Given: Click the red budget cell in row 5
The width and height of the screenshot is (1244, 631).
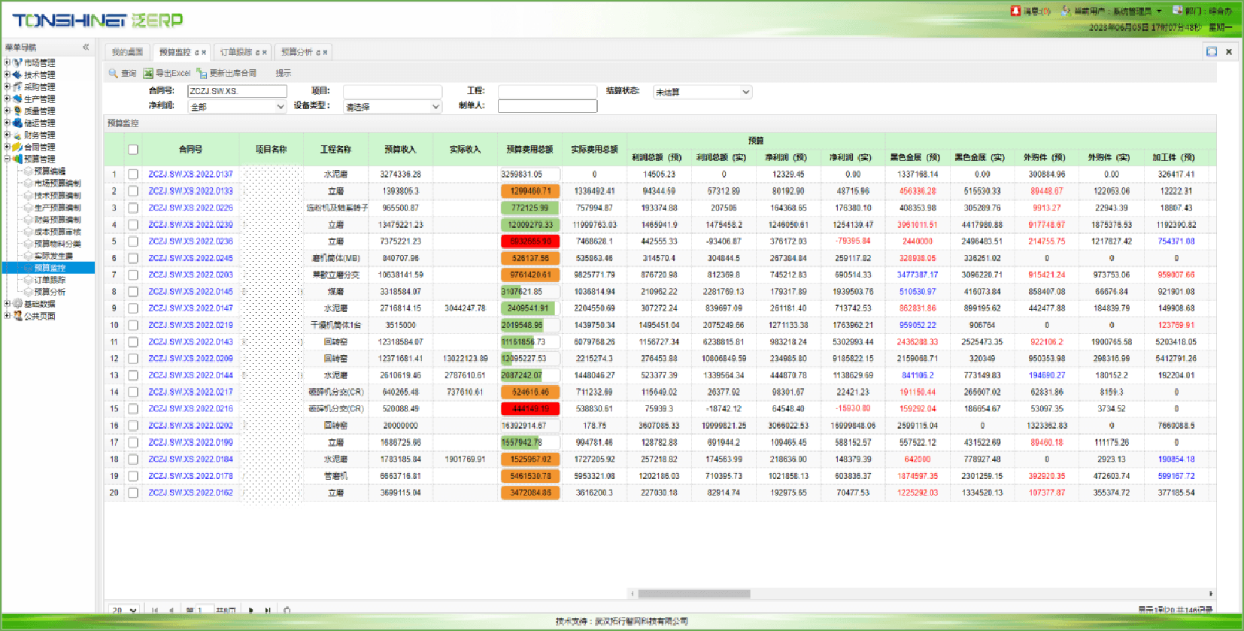Looking at the screenshot, I should [x=529, y=241].
